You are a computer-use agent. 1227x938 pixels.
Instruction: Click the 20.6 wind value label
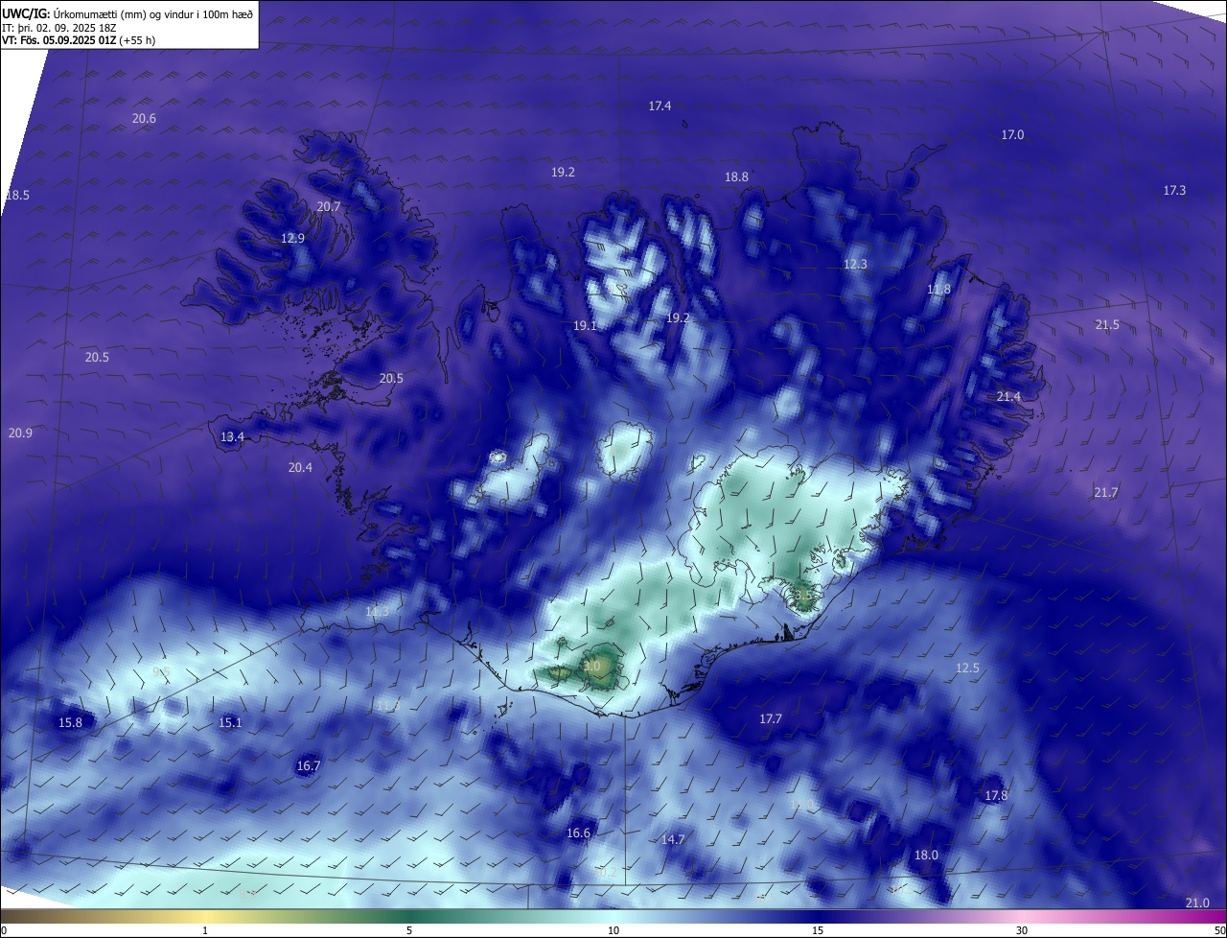coord(144,118)
